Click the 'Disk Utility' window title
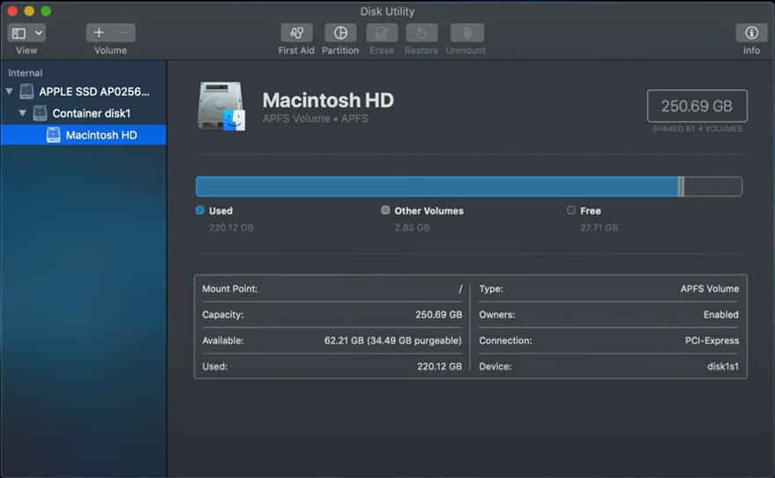The image size is (775, 478). [388, 11]
